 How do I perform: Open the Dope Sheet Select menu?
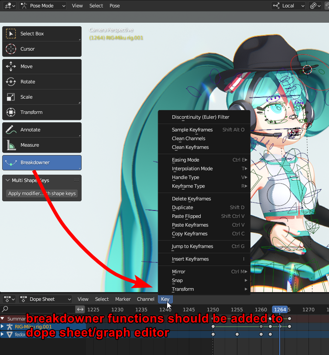[102, 299]
